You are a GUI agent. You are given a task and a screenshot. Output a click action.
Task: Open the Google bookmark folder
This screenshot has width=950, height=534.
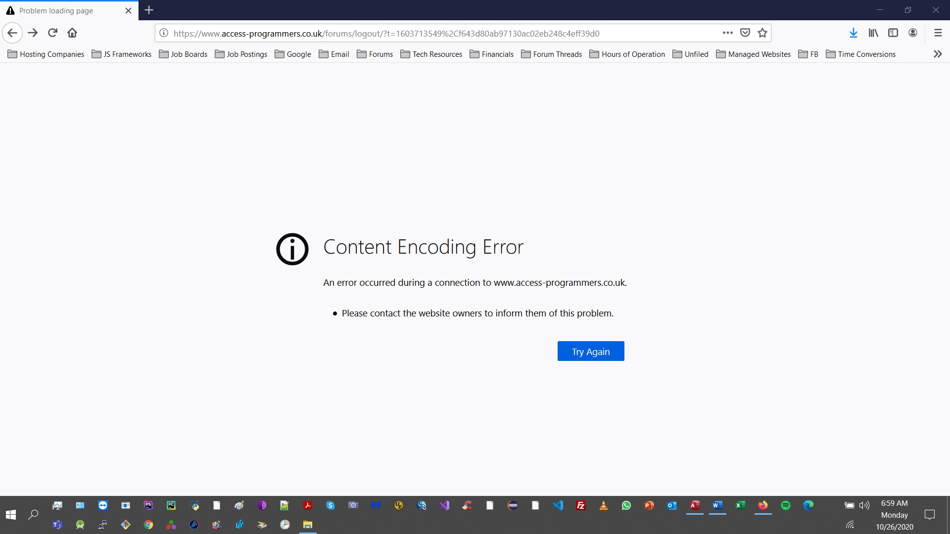pyautogui.click(x=293, y=54)
